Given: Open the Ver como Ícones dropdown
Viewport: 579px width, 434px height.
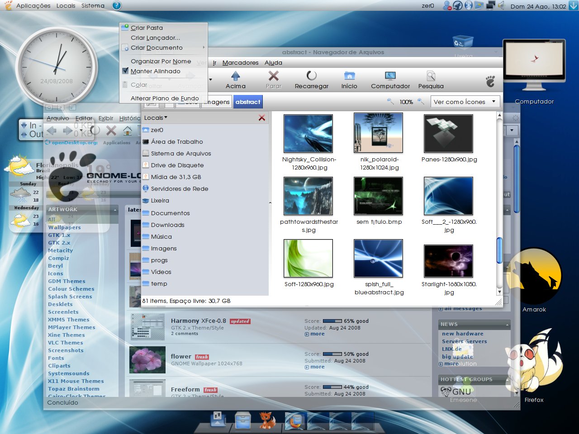Looking at the screenshot, I should click(x=465, y=102).
